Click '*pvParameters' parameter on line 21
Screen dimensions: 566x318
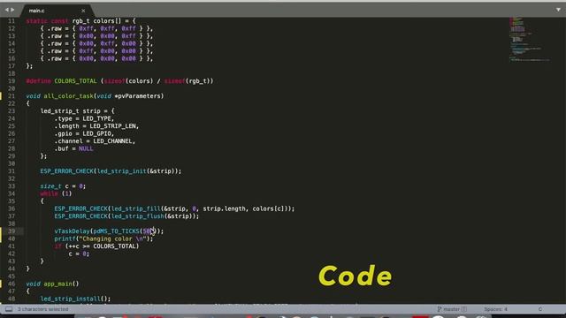(138, 96)
